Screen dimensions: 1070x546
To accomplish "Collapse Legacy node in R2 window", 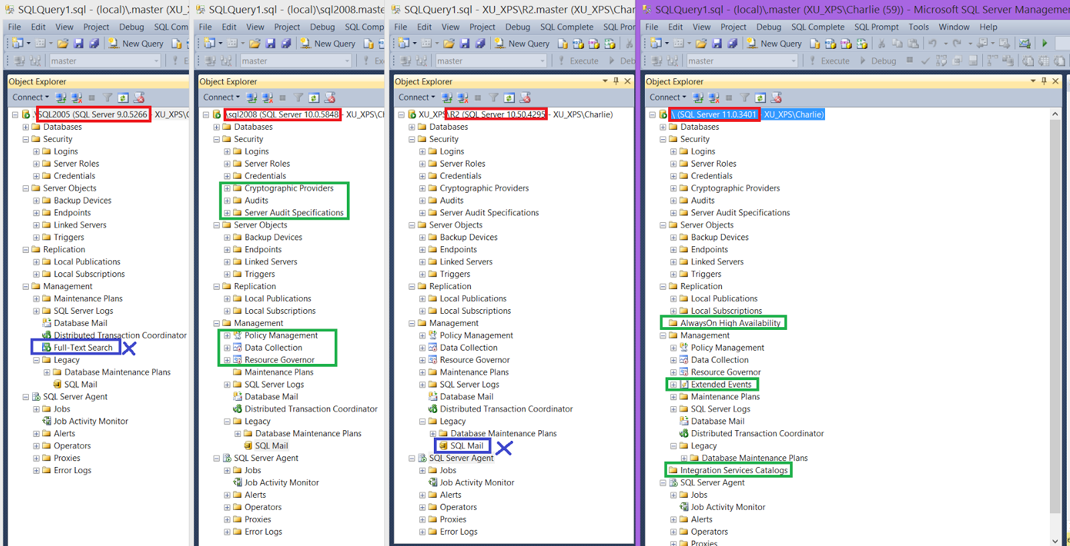I will click(423, 422).
